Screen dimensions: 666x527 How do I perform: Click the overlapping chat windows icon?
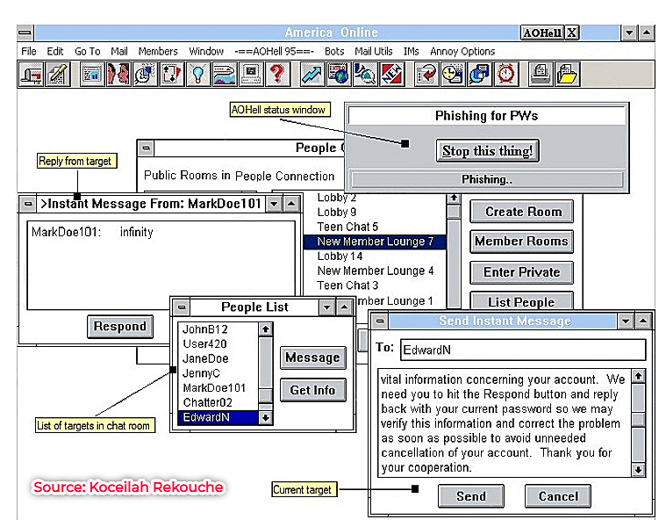(479, 74)
